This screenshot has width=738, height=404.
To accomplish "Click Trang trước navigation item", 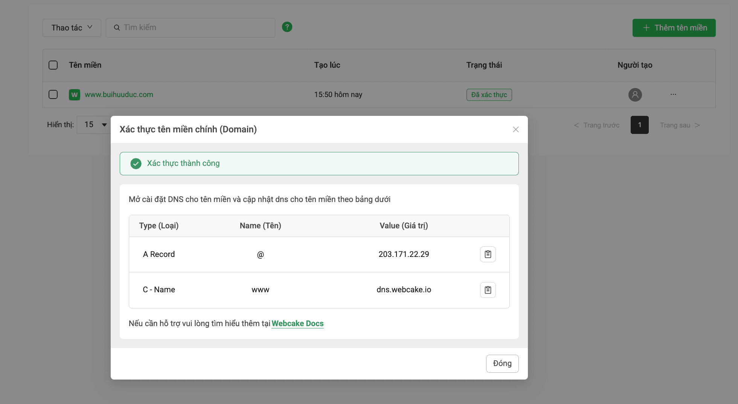I will [x=596, y=125].
